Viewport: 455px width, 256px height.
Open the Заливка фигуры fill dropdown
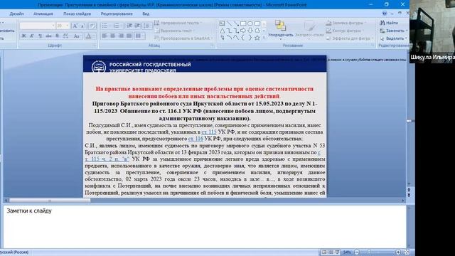[346, 23]
